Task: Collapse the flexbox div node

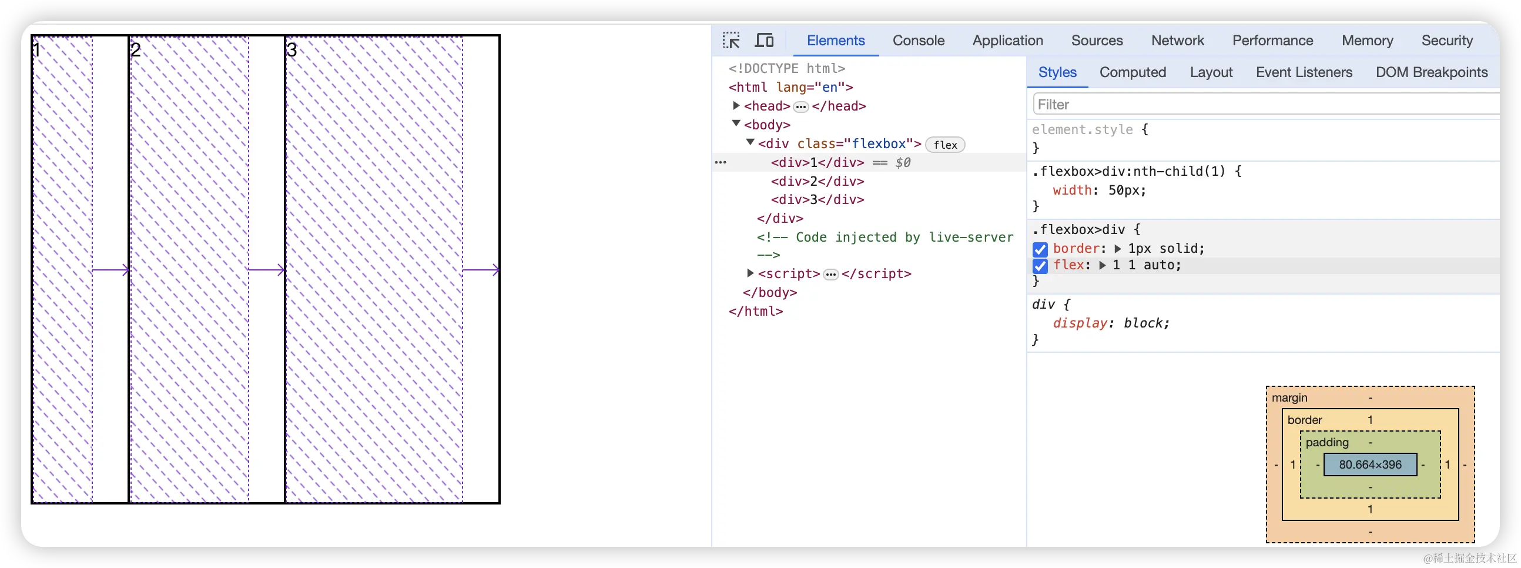Action: 751,143
